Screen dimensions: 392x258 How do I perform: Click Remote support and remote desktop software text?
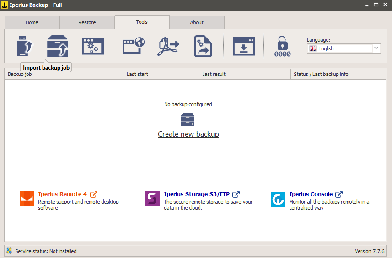[79, 205]
